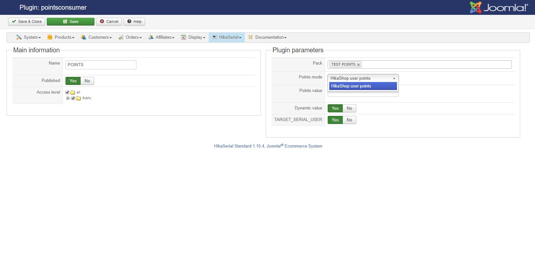This screenshot has height=276, width=535.
Task: Set Dynamic value to No
Action: tap(350, 108)
